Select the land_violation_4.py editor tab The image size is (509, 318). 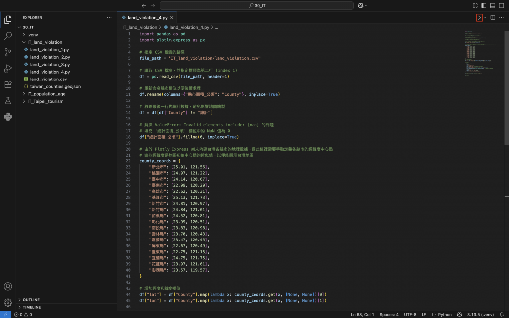pos(147,17)
